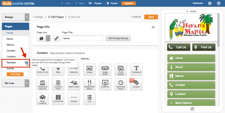
Task: Expand More Options in phone preview
Action: 191,103
